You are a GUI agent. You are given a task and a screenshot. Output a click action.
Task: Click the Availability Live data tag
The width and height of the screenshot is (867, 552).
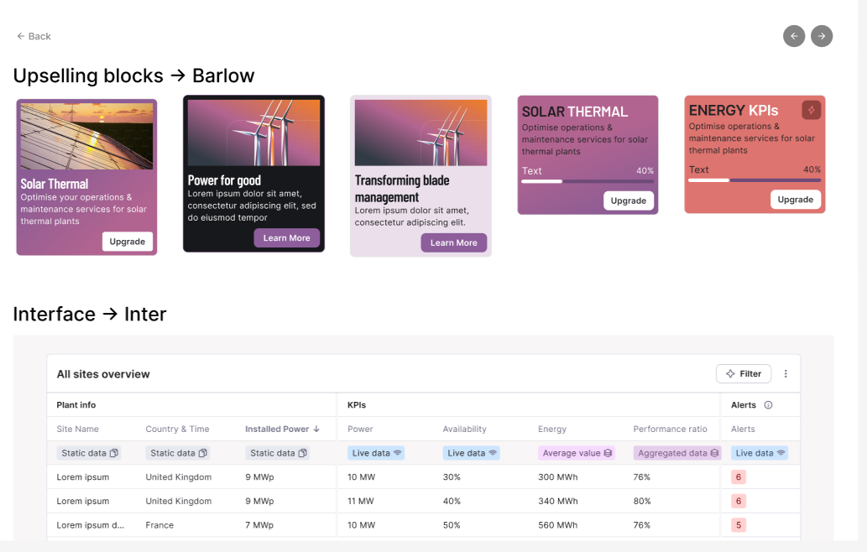[473, 453]
